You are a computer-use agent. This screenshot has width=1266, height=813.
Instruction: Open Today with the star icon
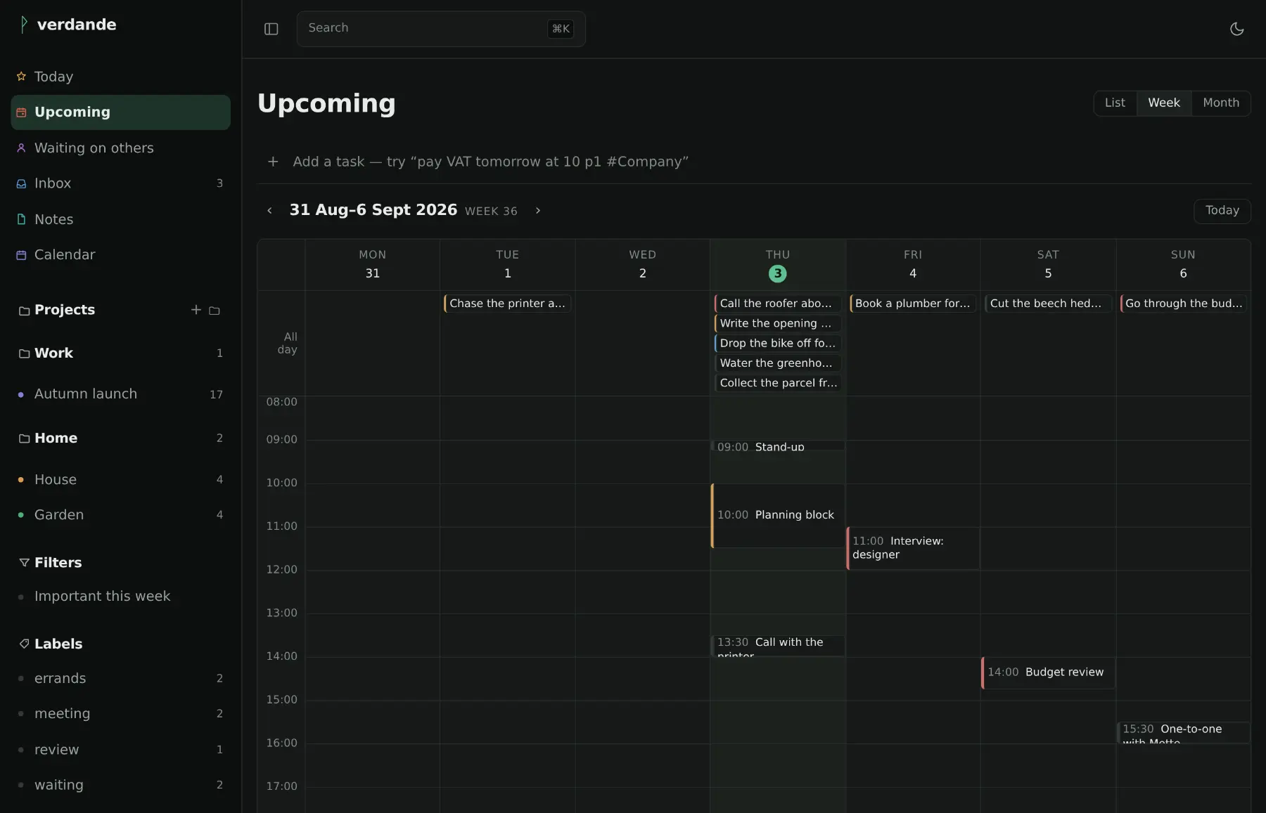(21, 77)
